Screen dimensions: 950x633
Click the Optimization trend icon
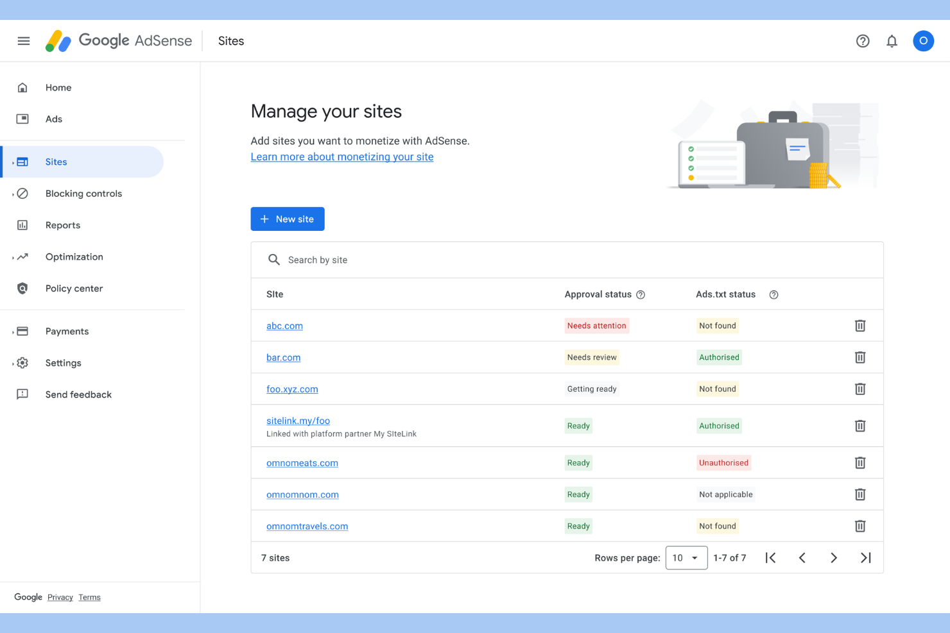coord(22,257)
